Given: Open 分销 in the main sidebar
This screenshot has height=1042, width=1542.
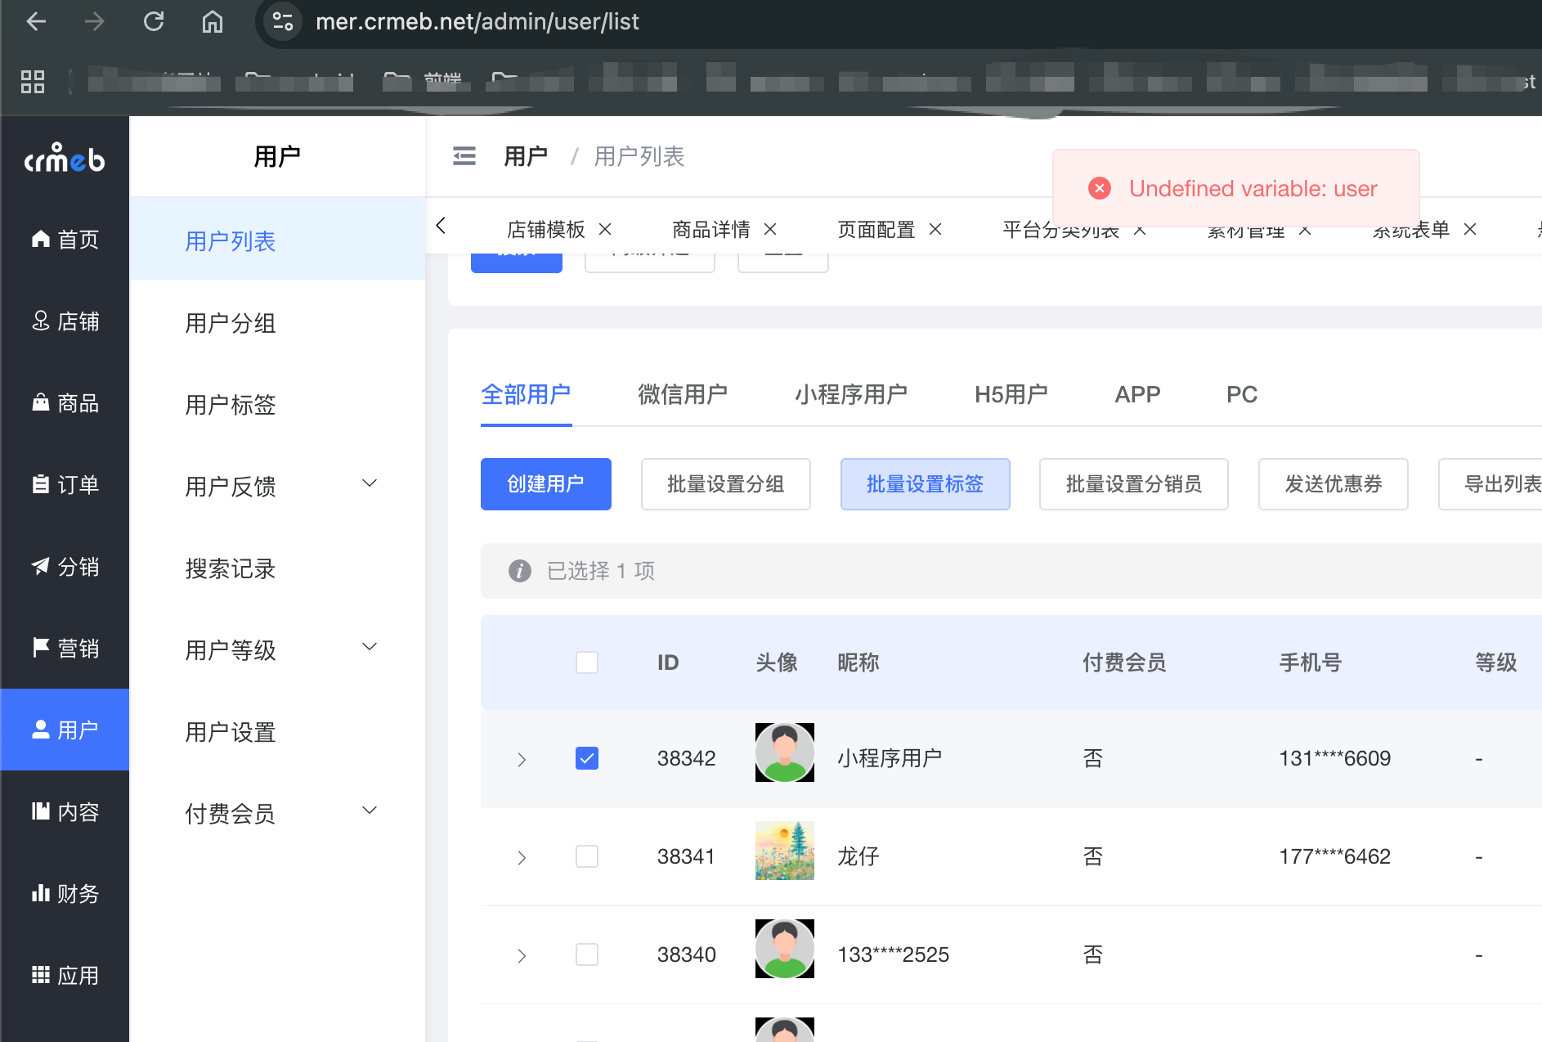Looking at the screenshot, I should click(65, 566).
